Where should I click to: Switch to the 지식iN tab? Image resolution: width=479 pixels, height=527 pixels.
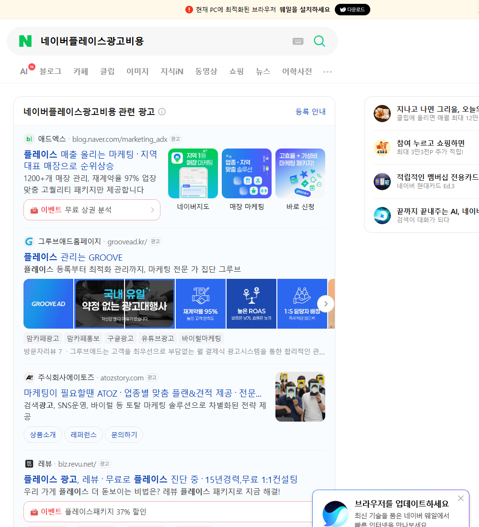pyautogui.click(x=172, y=71)
